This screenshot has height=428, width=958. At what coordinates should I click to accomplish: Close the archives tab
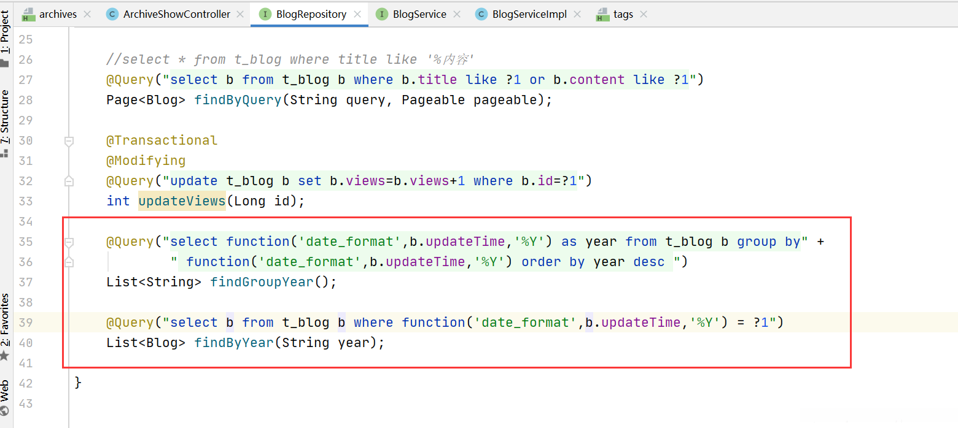point(87,14)
